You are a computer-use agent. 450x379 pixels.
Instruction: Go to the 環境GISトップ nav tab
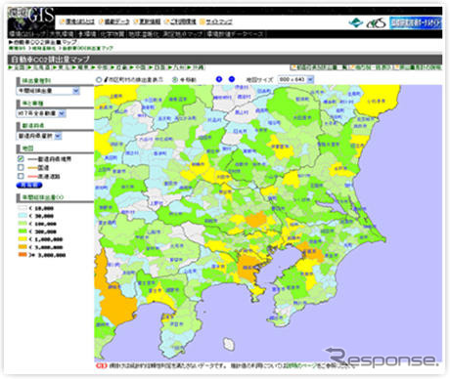(27, 34)
